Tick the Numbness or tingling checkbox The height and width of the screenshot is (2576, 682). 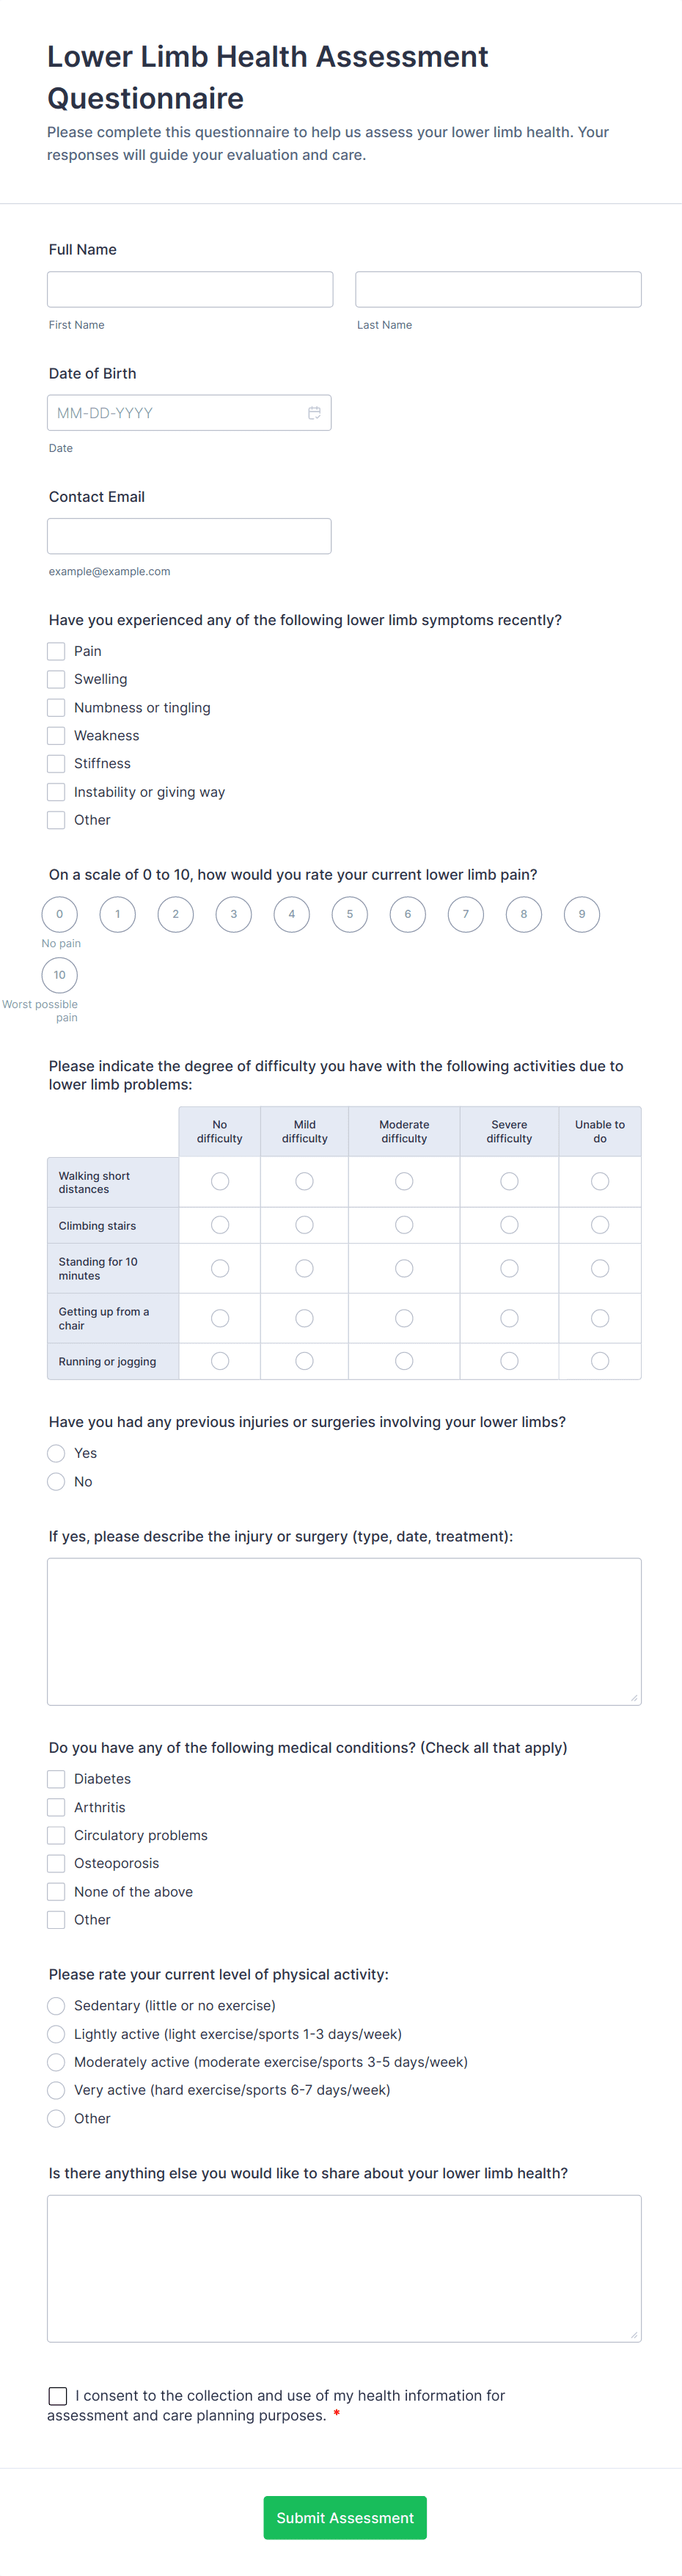57,708
